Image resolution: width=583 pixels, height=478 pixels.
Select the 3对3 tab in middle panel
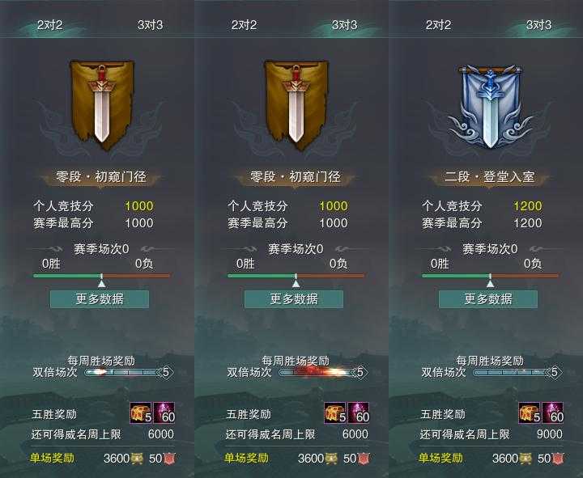click(x=344, y=25)
